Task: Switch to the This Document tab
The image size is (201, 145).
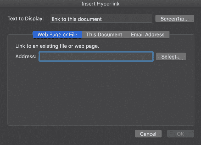Action: coord(104,35)
